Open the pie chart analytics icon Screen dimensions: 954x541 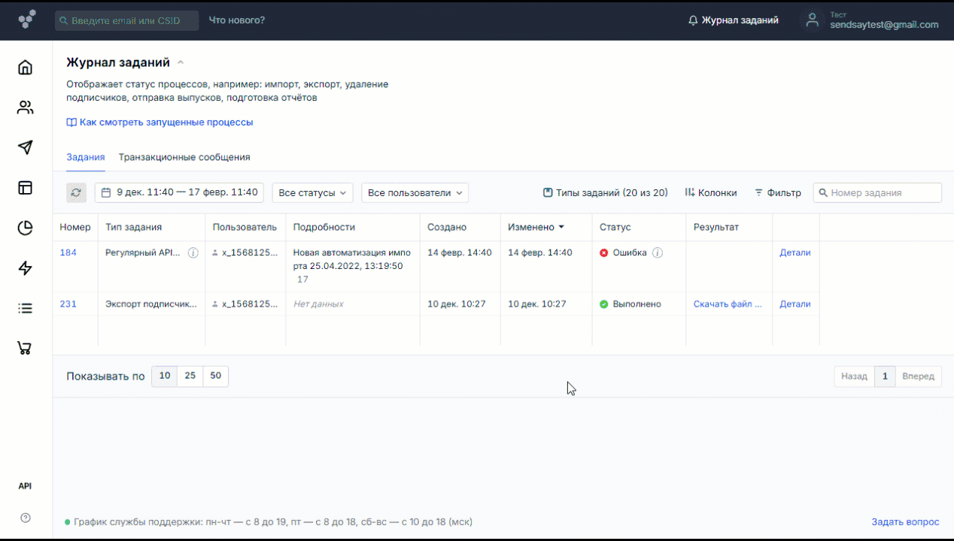[26, 228]
